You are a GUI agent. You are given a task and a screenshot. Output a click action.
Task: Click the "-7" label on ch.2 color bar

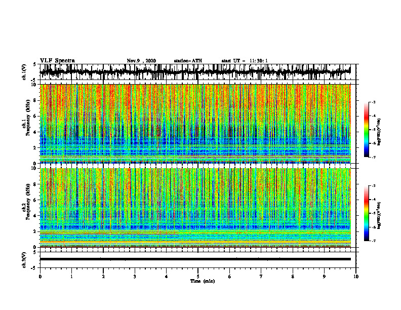pos(373,241)
